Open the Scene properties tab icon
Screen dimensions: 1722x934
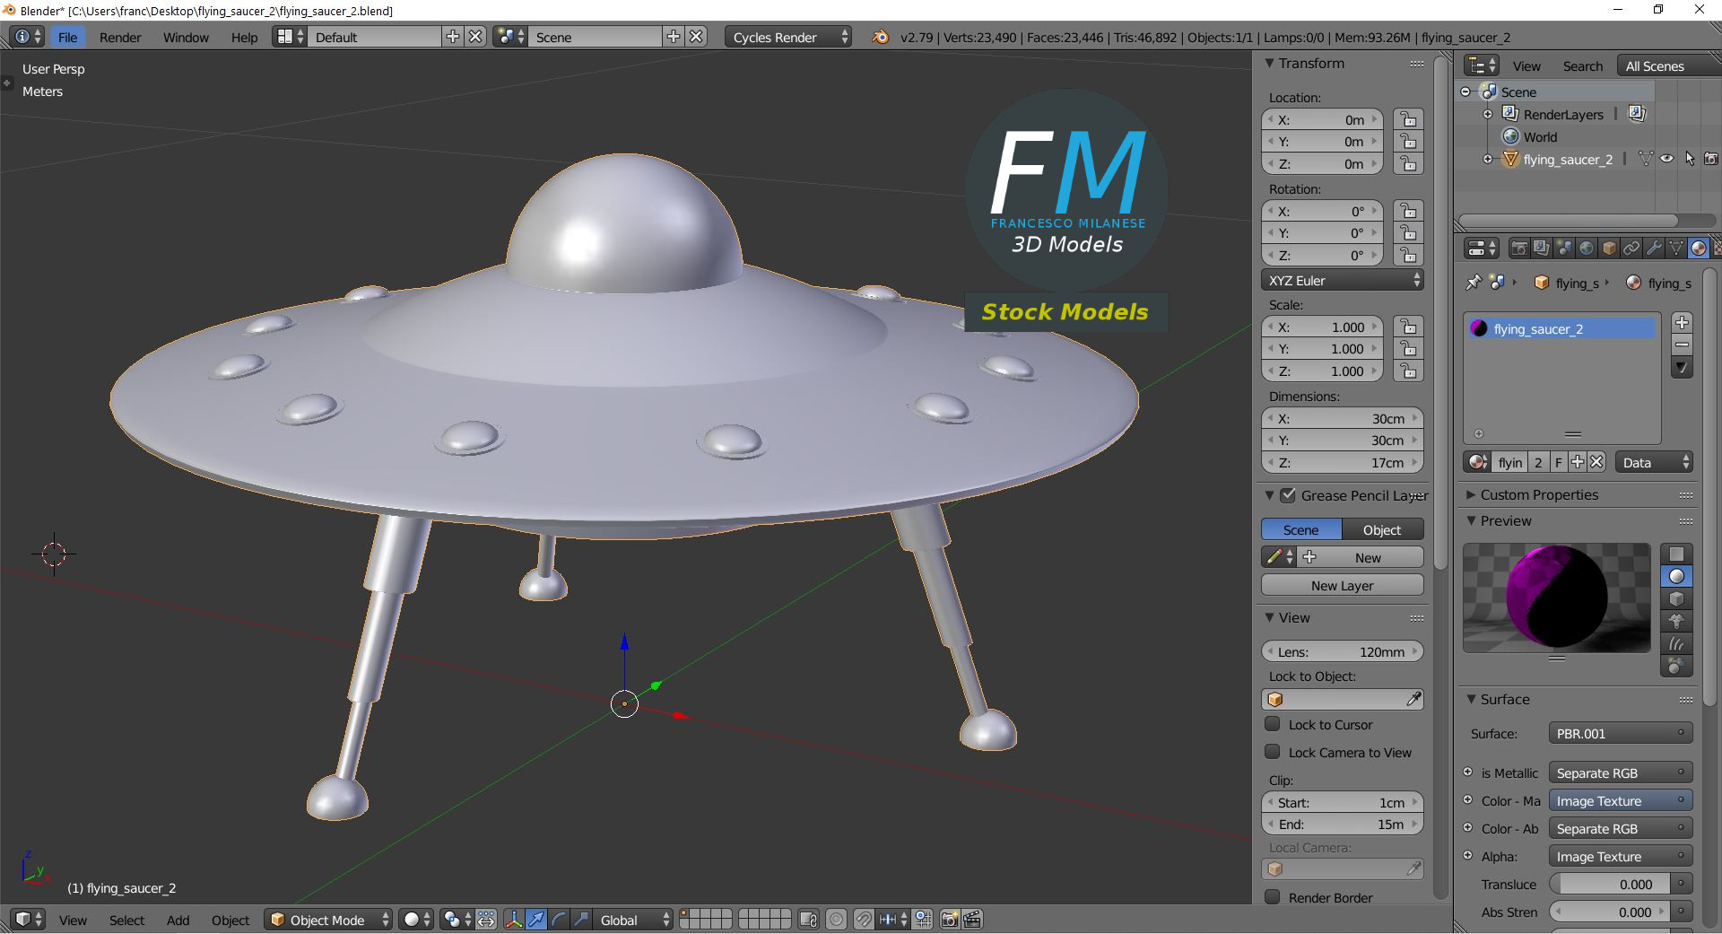(x=1564, y=249)
